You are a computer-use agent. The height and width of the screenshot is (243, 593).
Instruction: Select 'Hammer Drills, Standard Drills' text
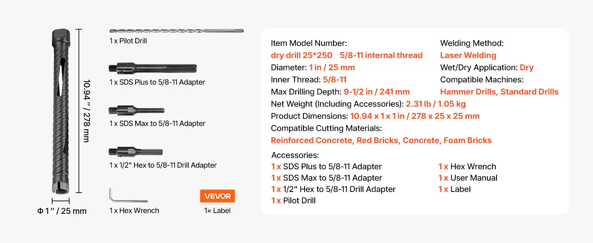click(499, 92)
